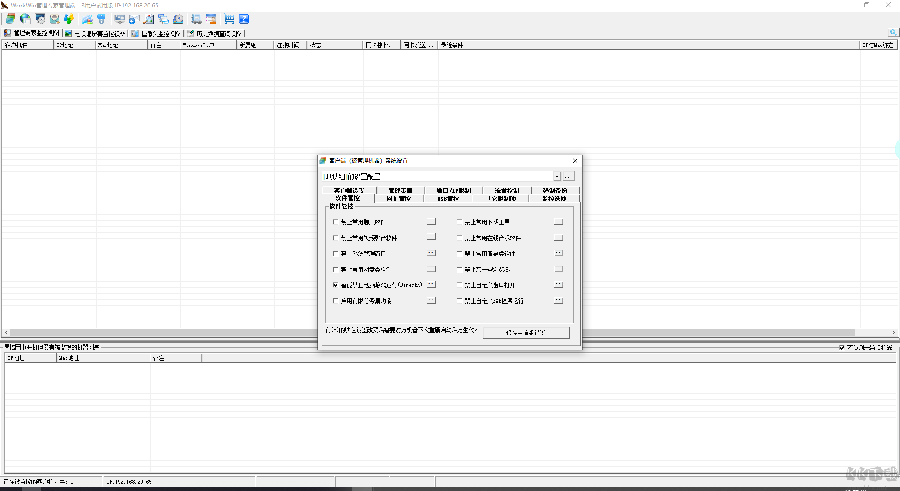Open the ... list next to 禁止常用下载工具
This screenshot has width=900, height=491.
coord(558,222)
